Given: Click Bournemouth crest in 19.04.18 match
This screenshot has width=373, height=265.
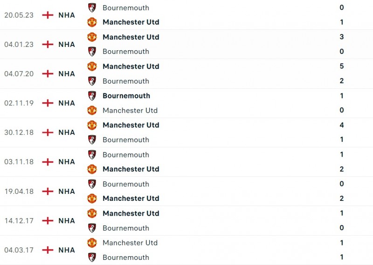Looking at the screenshot, I should click(92, 184).
